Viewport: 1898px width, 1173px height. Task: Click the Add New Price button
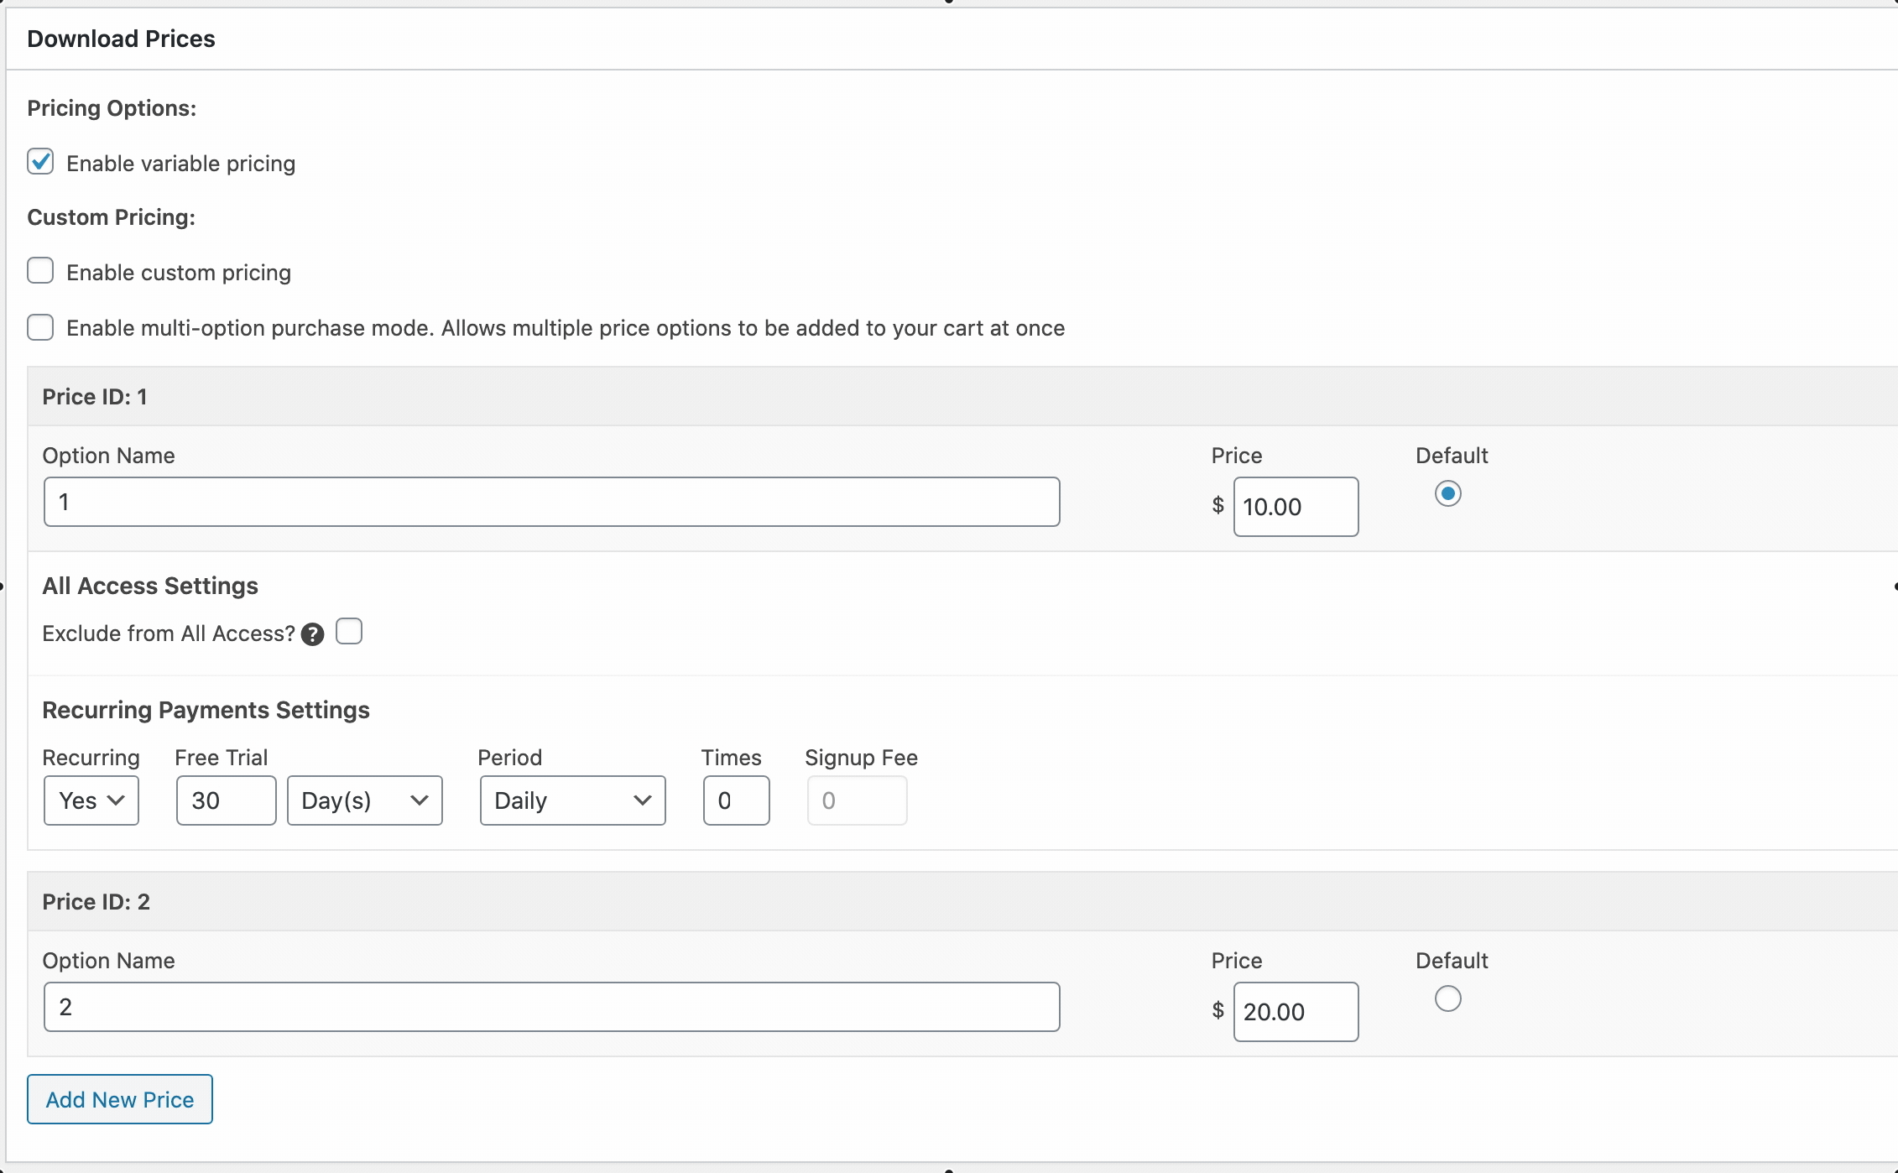120,1099
